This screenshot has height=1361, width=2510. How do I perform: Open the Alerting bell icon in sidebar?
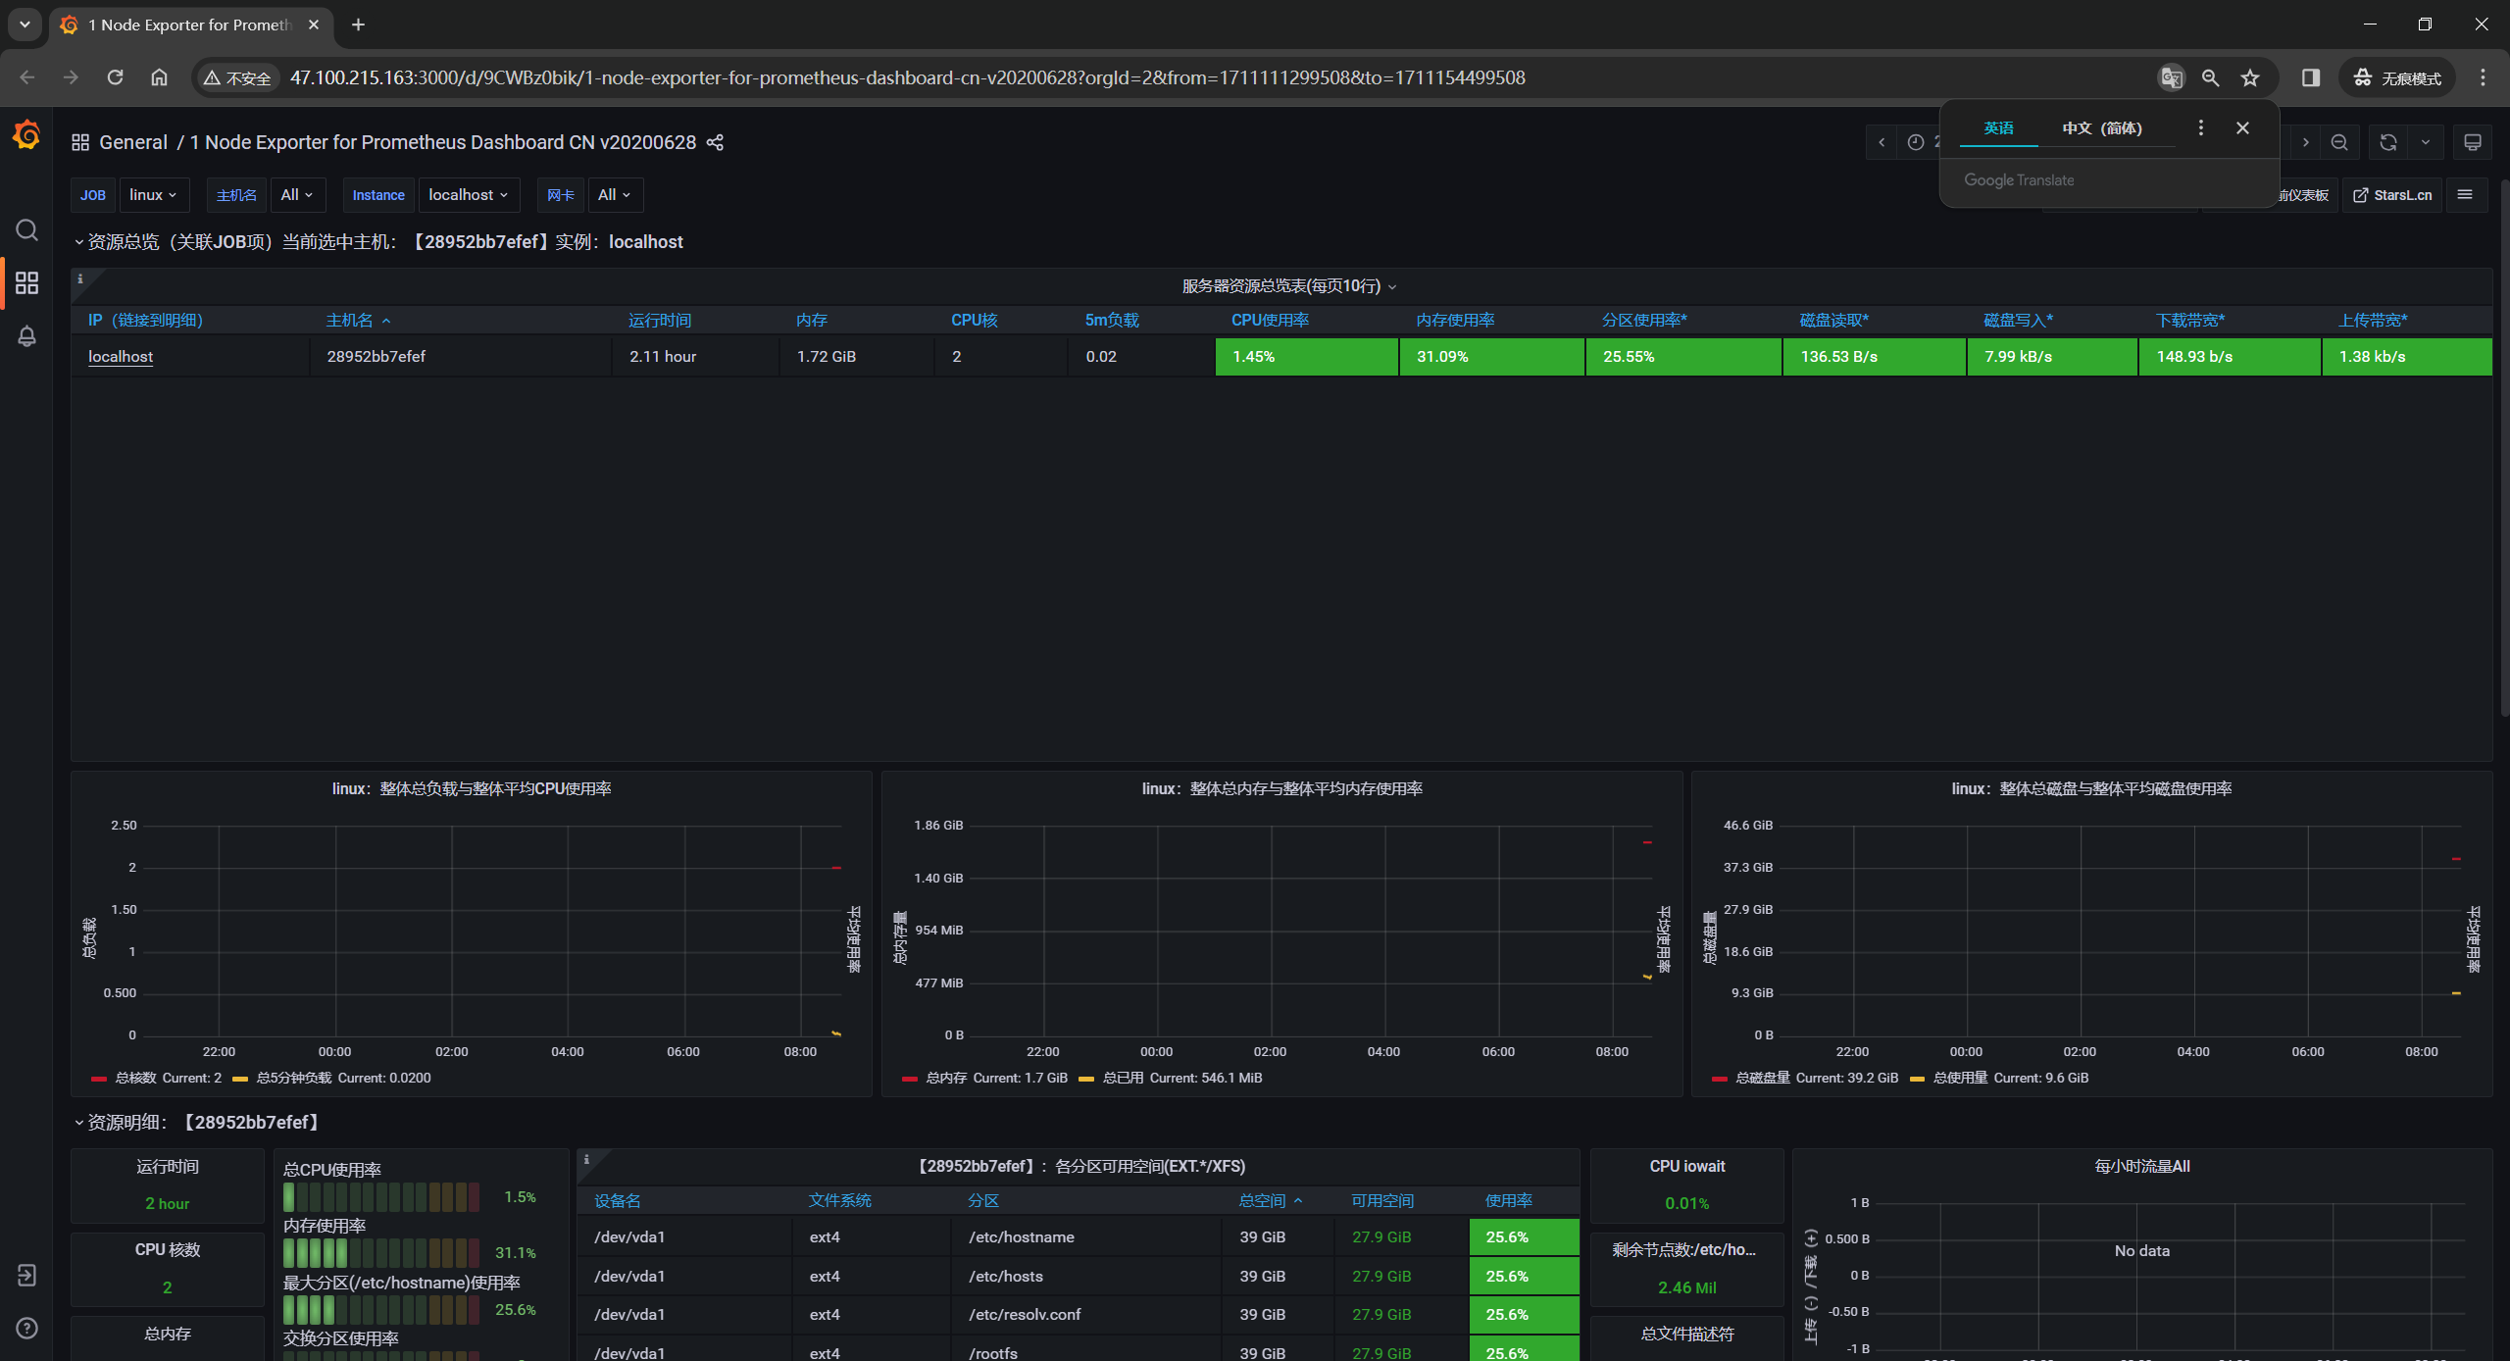click(x=26, y=336)
